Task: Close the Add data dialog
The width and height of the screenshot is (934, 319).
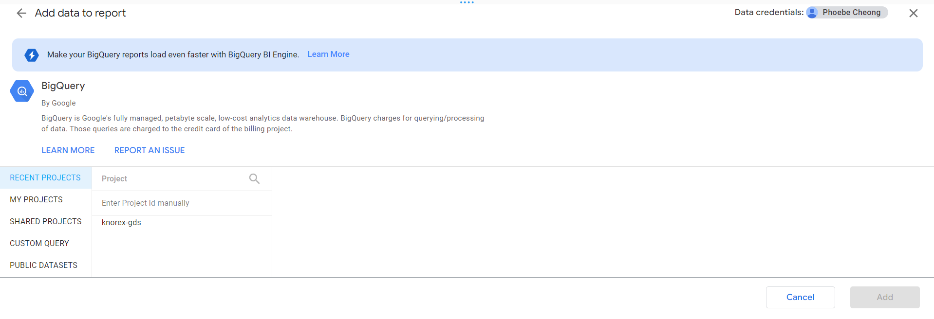Action: coord(913,13)
